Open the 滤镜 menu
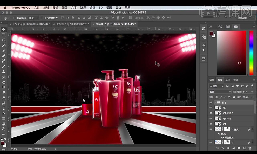This screenshot has width=257, height=154. (x=92, y=8)
